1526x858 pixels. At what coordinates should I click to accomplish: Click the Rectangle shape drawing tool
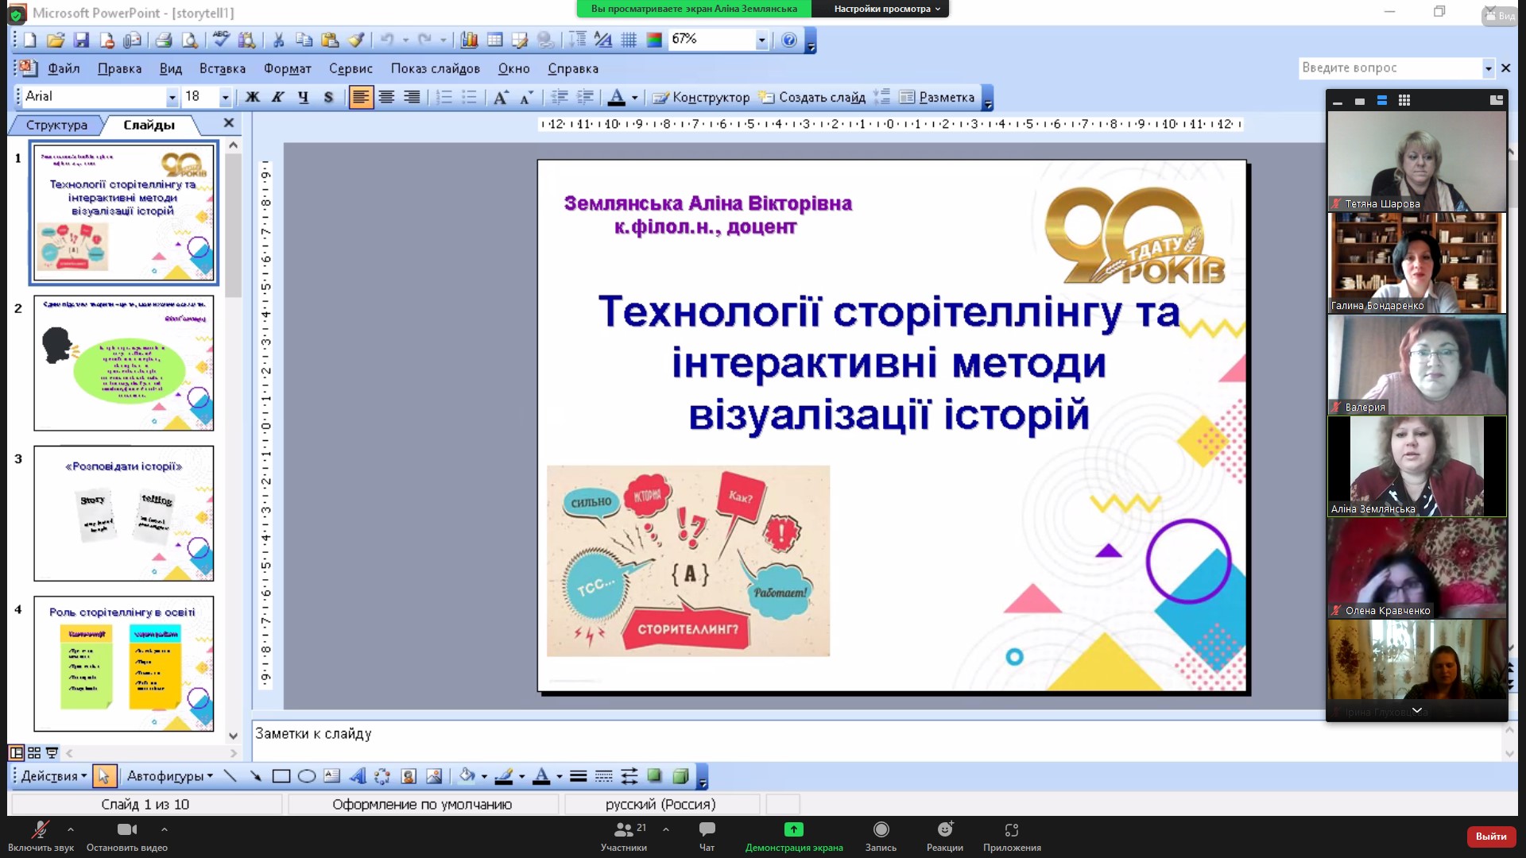(x=281, y=776)
